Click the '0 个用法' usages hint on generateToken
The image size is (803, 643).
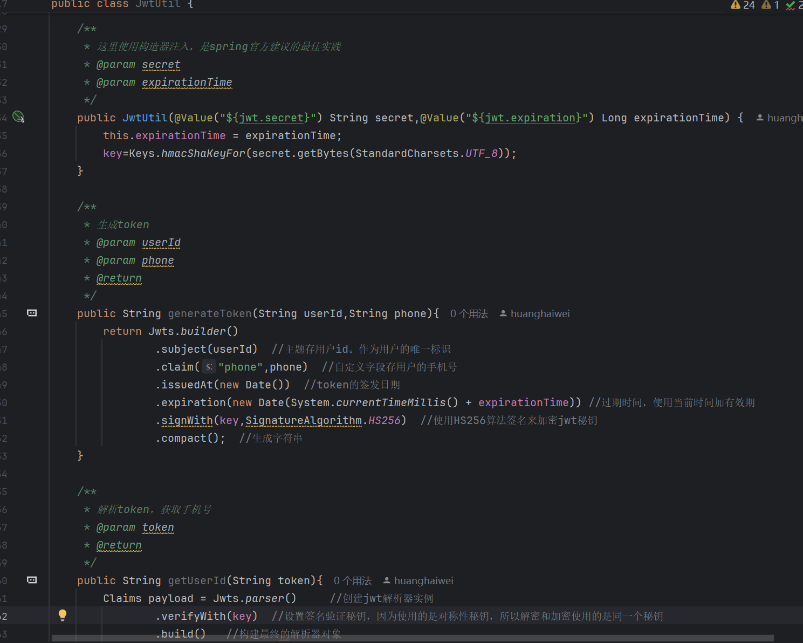coord(469,313)
